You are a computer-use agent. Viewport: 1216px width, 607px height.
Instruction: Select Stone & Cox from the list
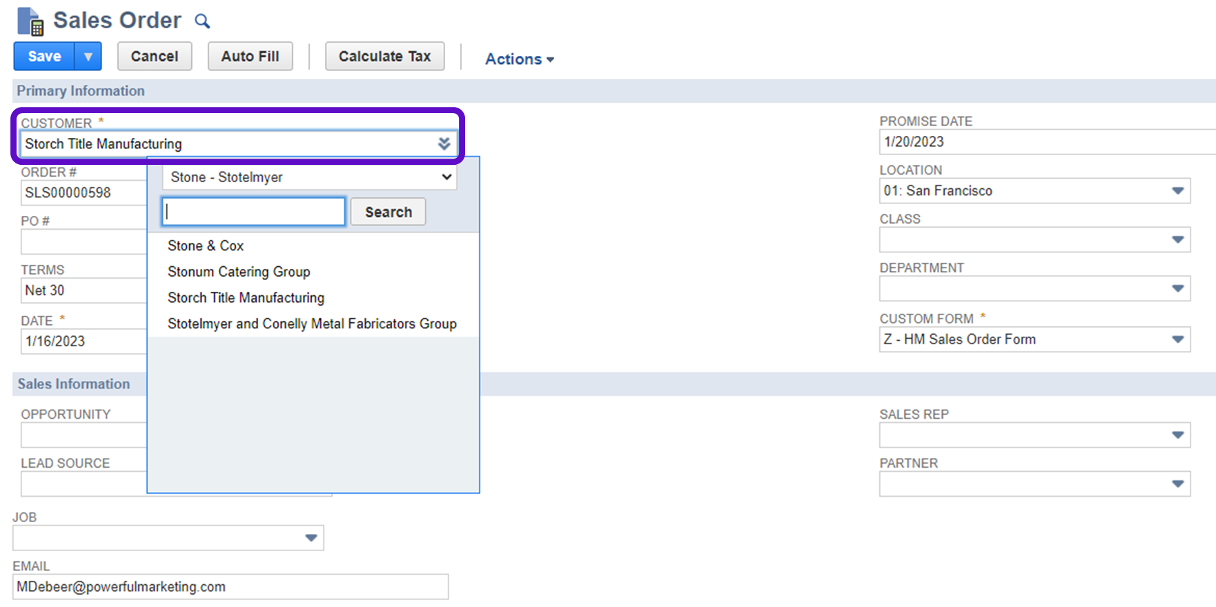pos(206,246)
